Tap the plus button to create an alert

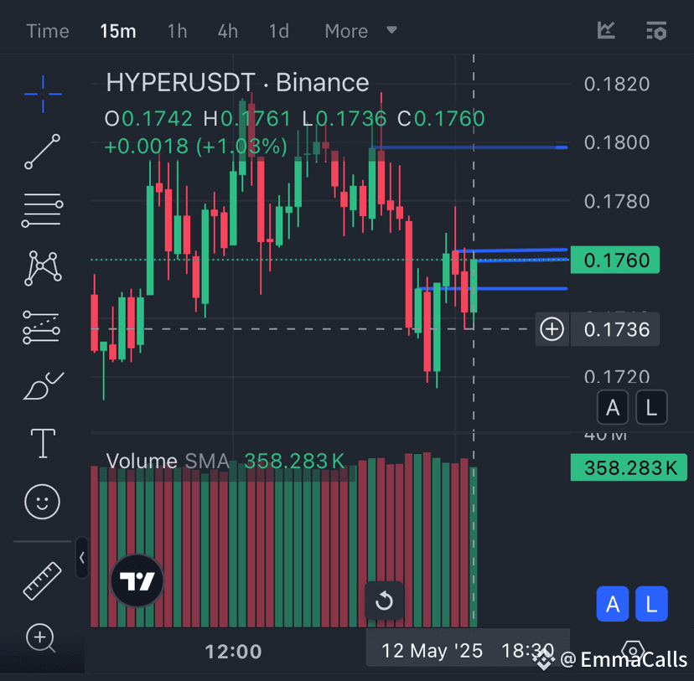[552, 329]
